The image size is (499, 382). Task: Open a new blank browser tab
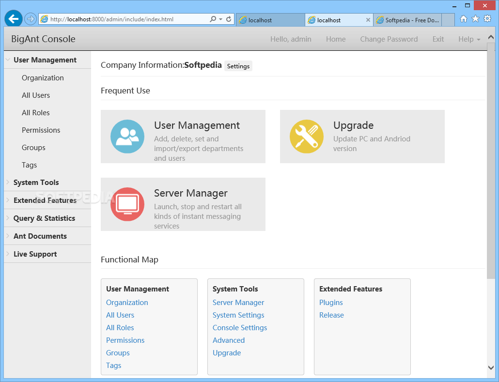[448, 20]
